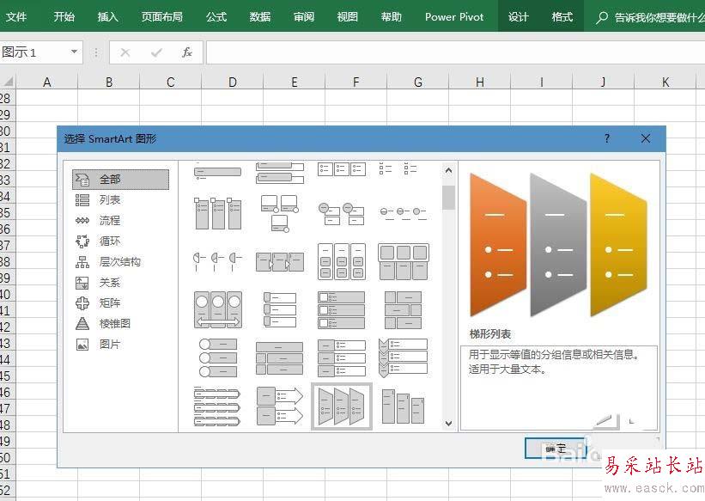Pick the 垂直箭头列表 arrow layout thumbnail
Screen dimensions: 705x501
[x=279, y=406]
